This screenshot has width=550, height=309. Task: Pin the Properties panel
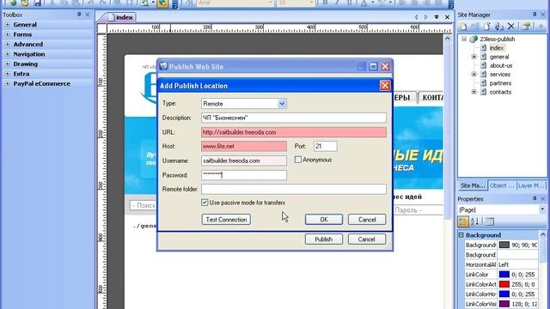(535, 198)
